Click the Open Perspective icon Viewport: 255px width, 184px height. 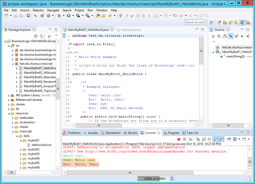click(x=211, y=22)
